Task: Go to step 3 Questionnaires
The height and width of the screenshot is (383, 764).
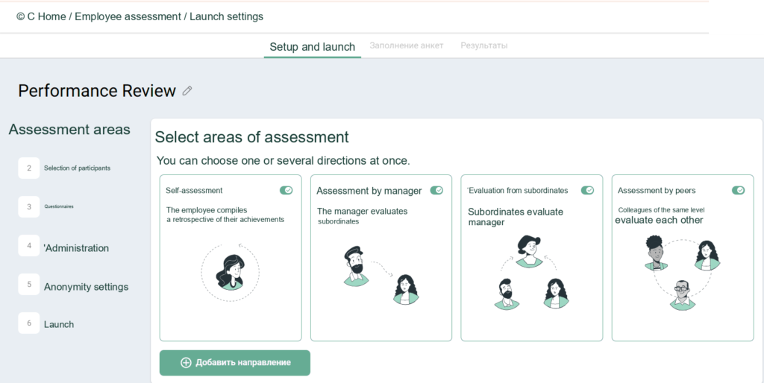Action: click(x=46, y=207)
